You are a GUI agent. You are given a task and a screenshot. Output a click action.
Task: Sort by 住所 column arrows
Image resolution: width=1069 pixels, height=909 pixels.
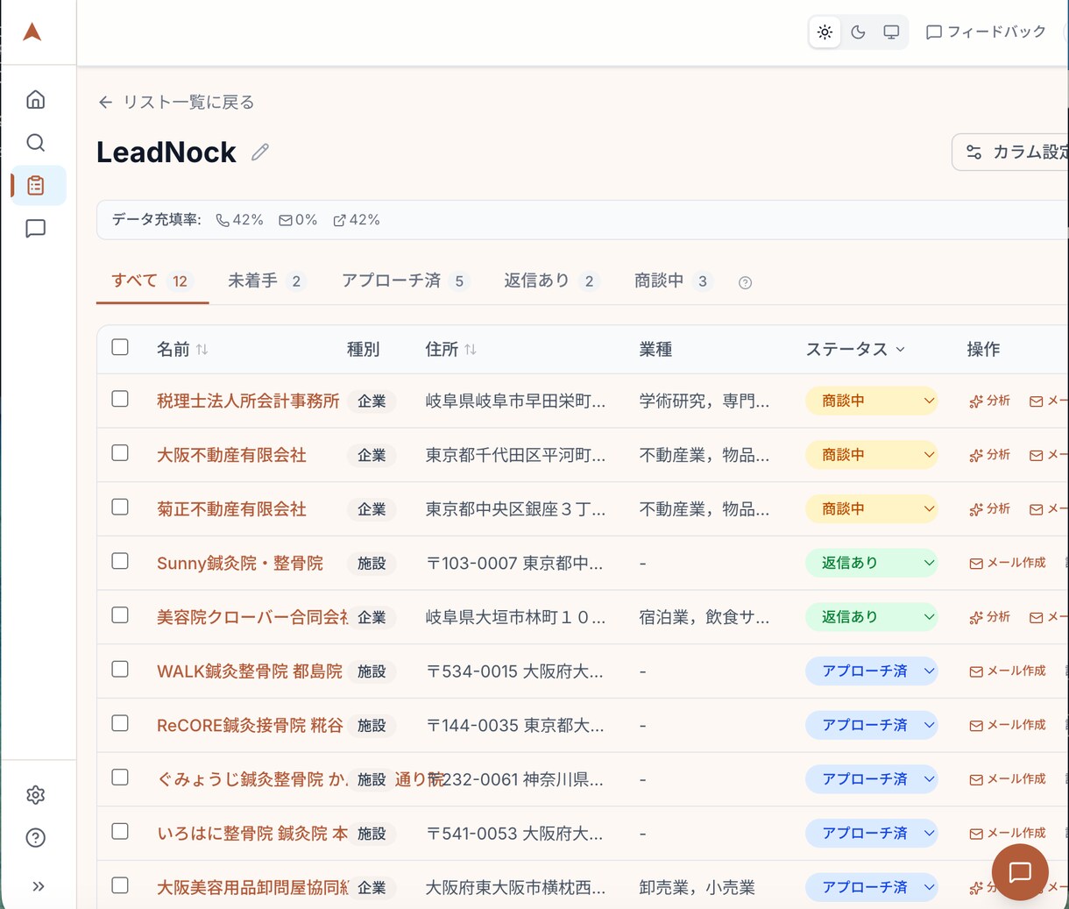click(x=471, y=349)
